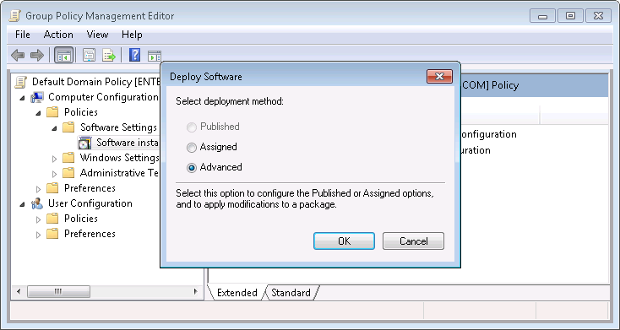Click the disabled Published radio button

pyautogui.click(x=192, y=127)
